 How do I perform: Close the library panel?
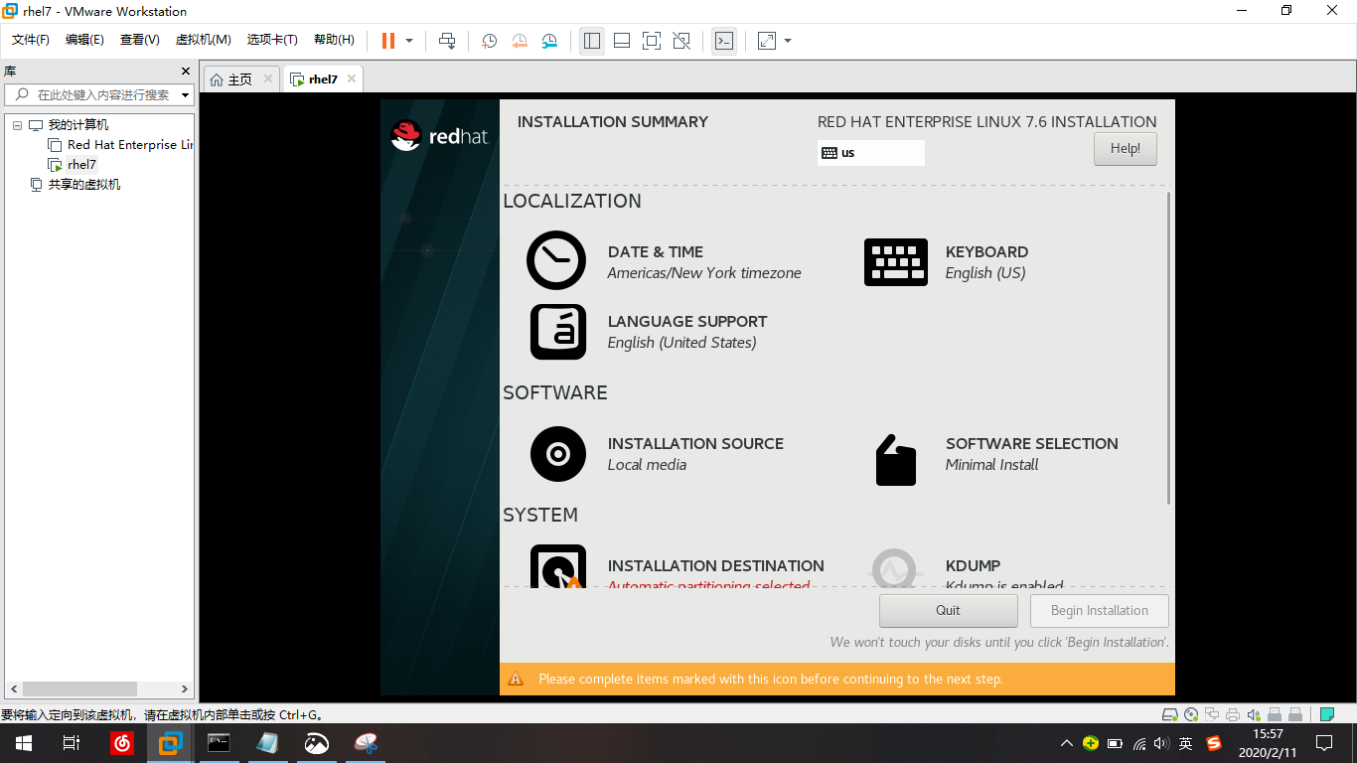point(185,72)
